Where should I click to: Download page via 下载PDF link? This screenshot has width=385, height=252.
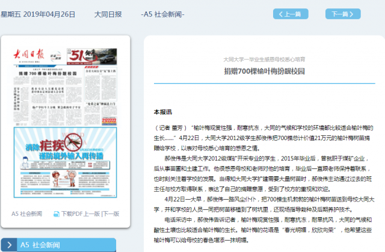72,214
